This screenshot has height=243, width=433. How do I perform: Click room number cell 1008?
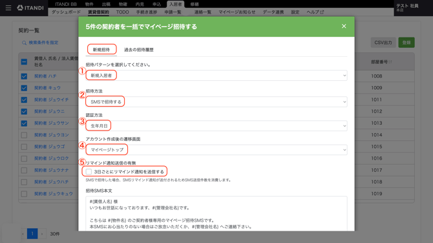tap(377, 76)
